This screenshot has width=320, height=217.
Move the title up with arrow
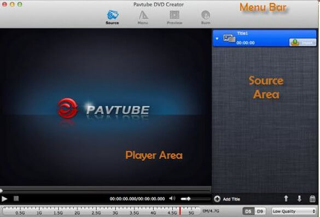[x=286, y=198]
